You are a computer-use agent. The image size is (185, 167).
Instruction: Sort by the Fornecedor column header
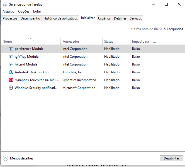tap(81, 41)
